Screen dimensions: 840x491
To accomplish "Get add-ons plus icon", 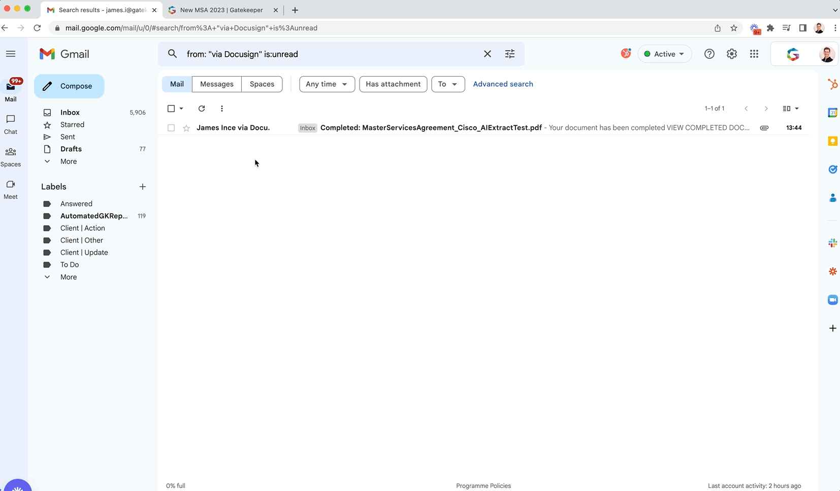I will point(832,328).
